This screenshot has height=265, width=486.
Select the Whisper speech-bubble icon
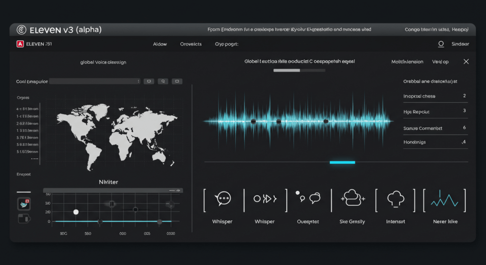(x=223, y=199)
